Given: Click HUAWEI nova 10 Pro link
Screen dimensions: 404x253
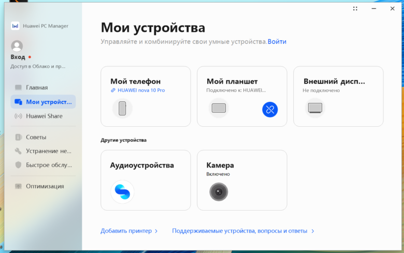Looking at the screenshot, I should [141, 91].
